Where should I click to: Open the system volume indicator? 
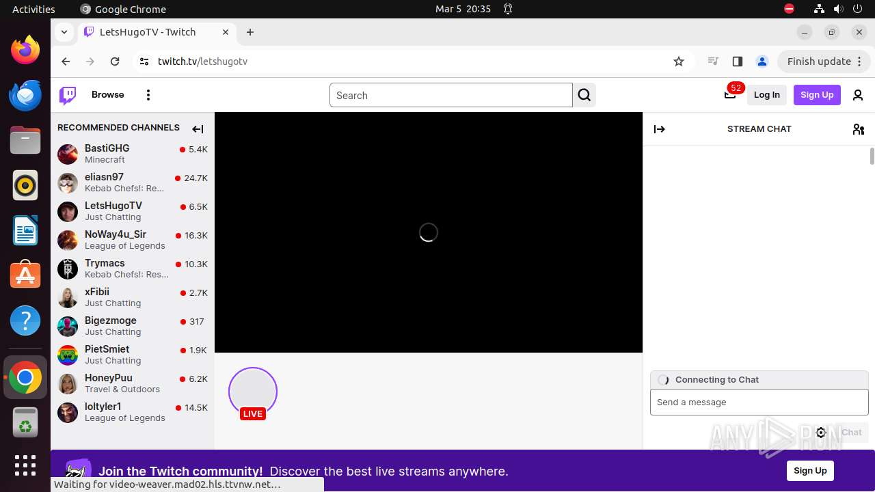point(839,9)
